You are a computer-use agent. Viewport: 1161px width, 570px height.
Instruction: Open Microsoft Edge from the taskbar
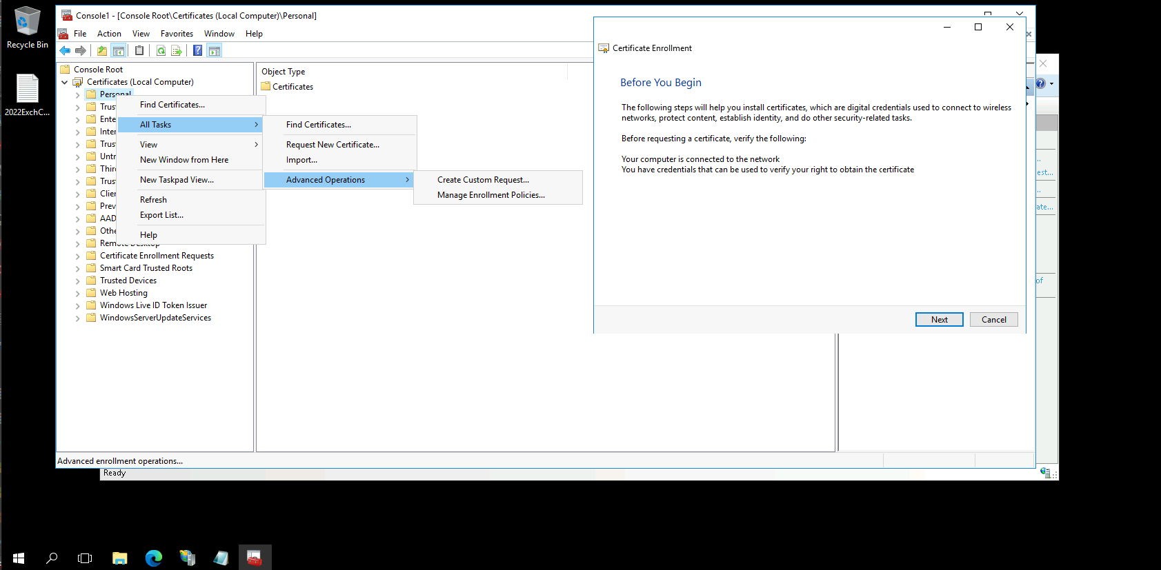pyautogui.click(x=153, y=558)
